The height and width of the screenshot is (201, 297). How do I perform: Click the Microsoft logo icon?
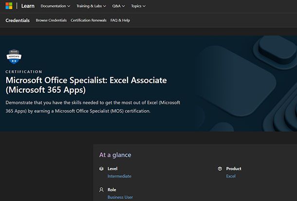click(x=9, y=6)
